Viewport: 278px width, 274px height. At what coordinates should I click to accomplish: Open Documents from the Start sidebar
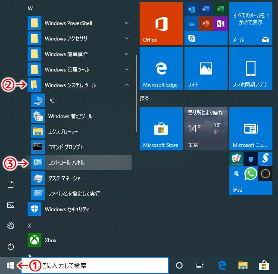click(11, 184)
